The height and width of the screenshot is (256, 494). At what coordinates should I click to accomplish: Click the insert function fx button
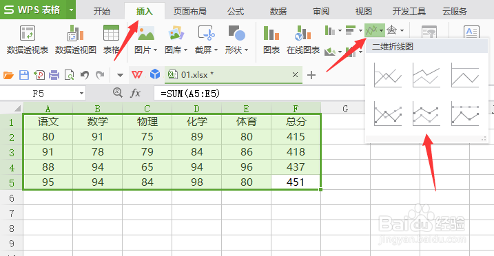coord(135,93)
